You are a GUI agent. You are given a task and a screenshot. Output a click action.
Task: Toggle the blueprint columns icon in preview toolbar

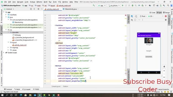(x=135, y=20)
